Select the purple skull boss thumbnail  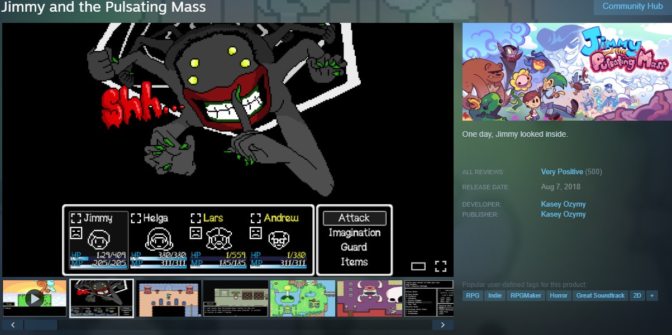point(370,299)
